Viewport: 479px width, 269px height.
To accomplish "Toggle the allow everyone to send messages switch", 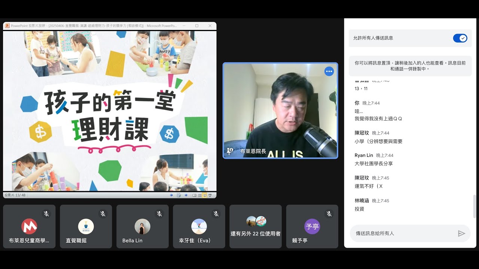I will [x=460, y=38].
